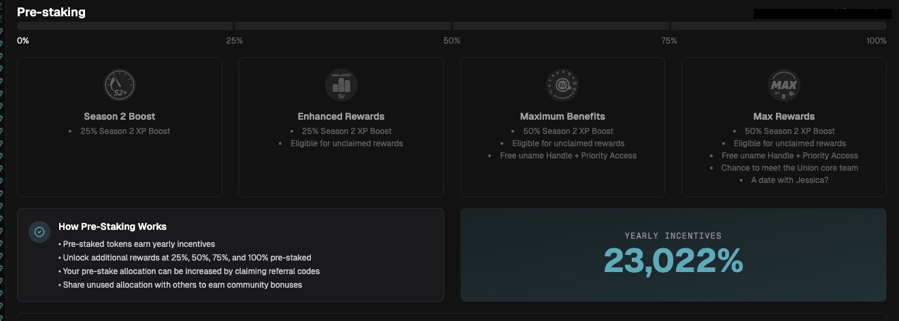The image size is (899, 321).
Task: Click the checkmark icon beside How Pre-Staking Works
Action: [39, 232]
